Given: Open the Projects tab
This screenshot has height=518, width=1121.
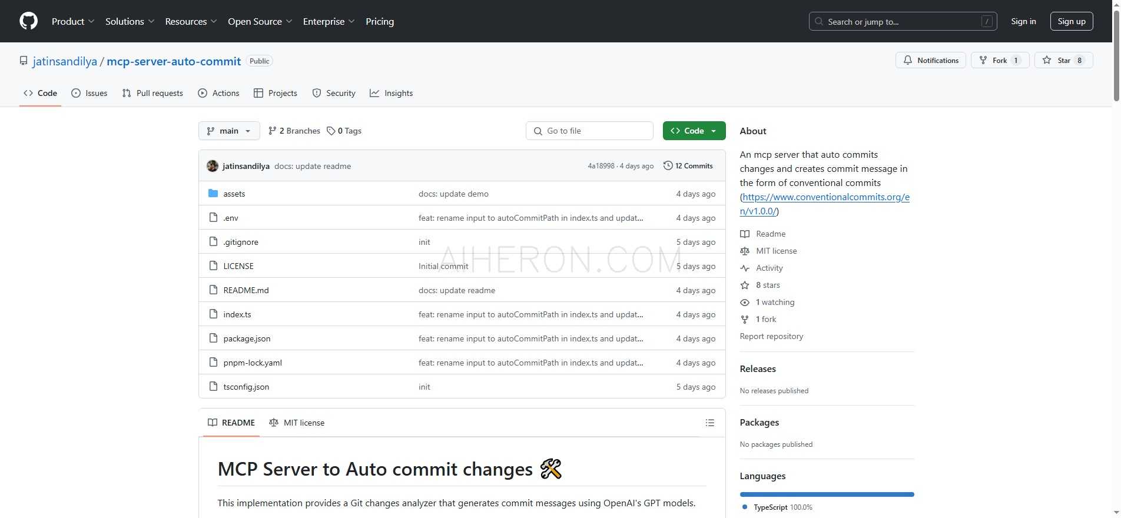Looking at the screenshot, I should point(275,93).
